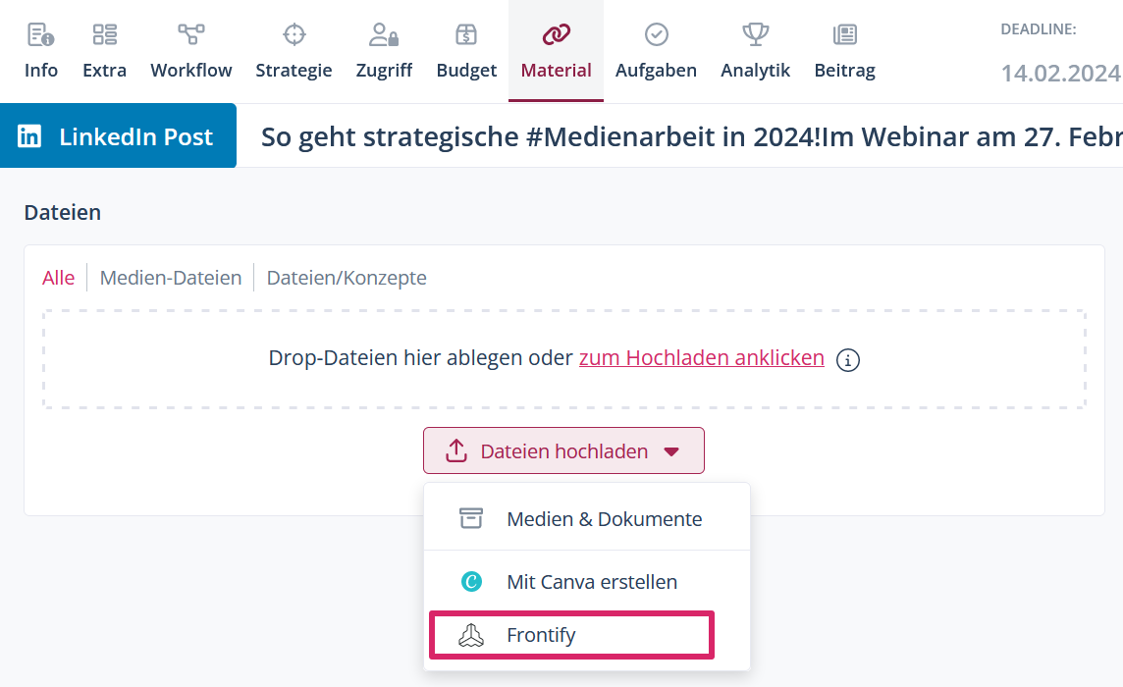
Task: Open the Strategie target icon
Action: [x=294, y=35]
